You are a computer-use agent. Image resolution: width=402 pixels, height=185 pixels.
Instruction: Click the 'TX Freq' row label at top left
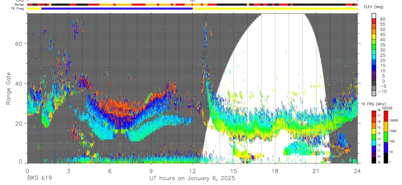coord(18,8)
